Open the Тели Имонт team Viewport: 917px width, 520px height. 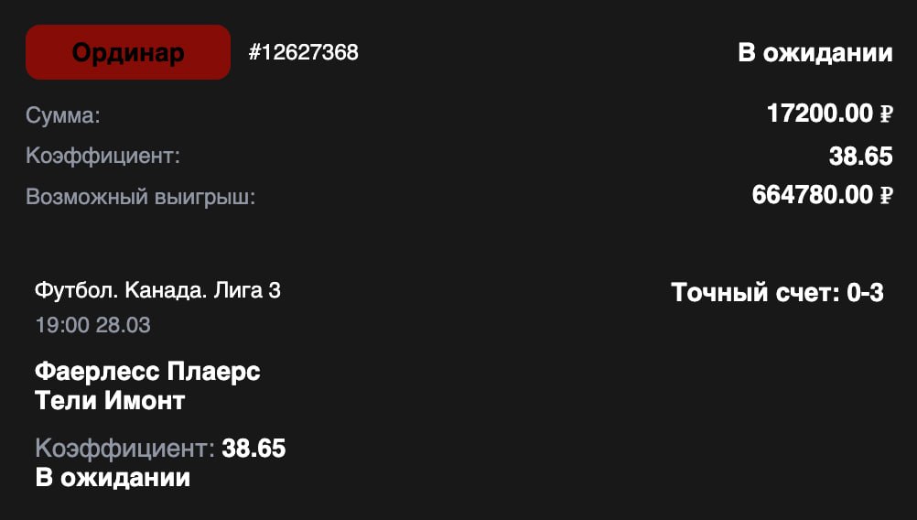110,400
